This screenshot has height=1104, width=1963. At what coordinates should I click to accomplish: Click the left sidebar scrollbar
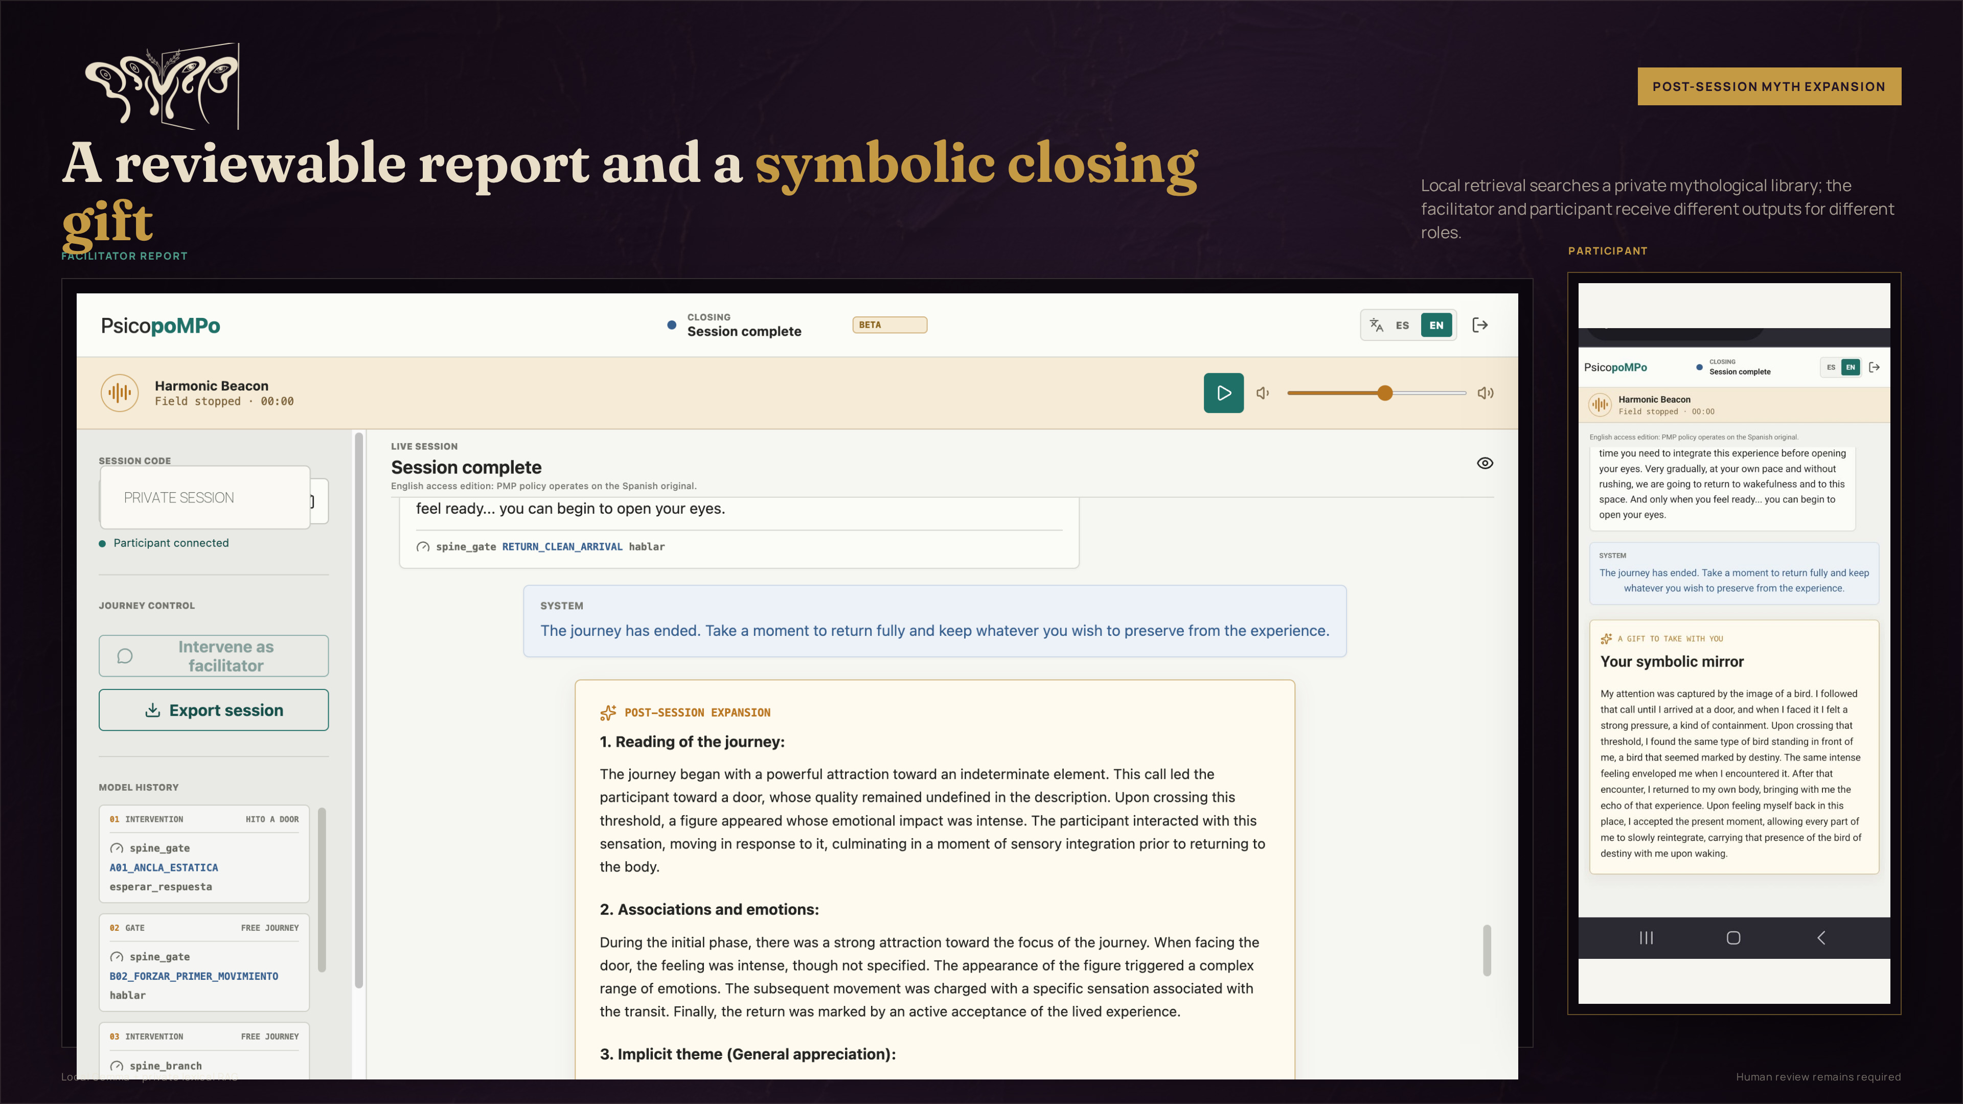[x=358, y=710]
